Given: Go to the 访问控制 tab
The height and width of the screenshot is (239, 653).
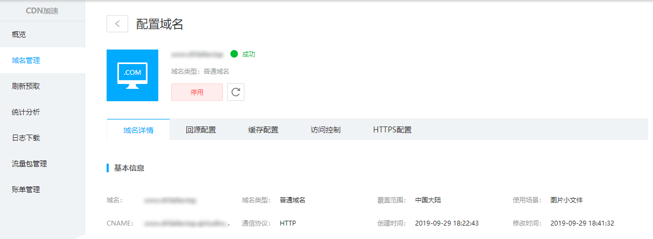Looking at the screenshot, I should tap(326, 130).
